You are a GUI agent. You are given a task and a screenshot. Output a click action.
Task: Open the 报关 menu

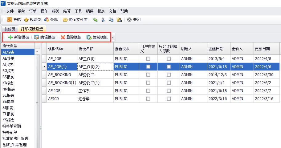pos(55,11)
